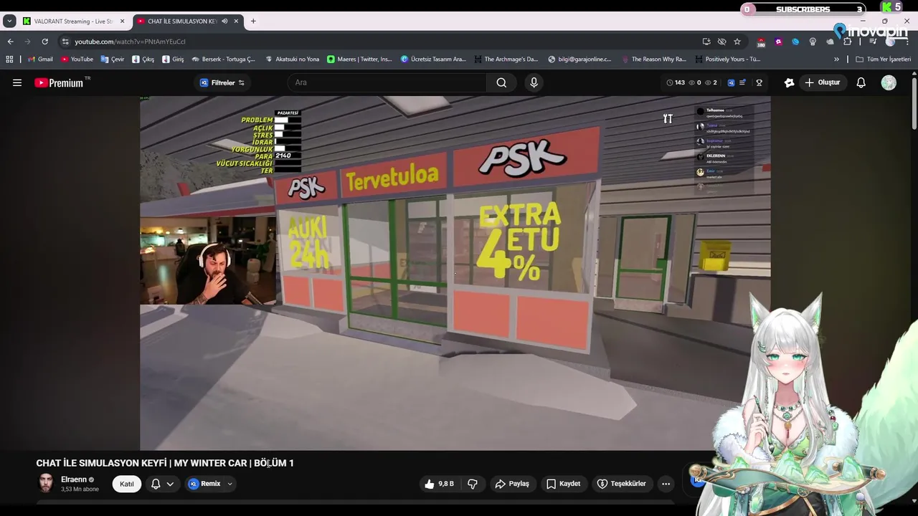Image resolution: width=918 pixels, height=516 pixels.
Task: Open the Gmail bookmark
Action: 39,59
